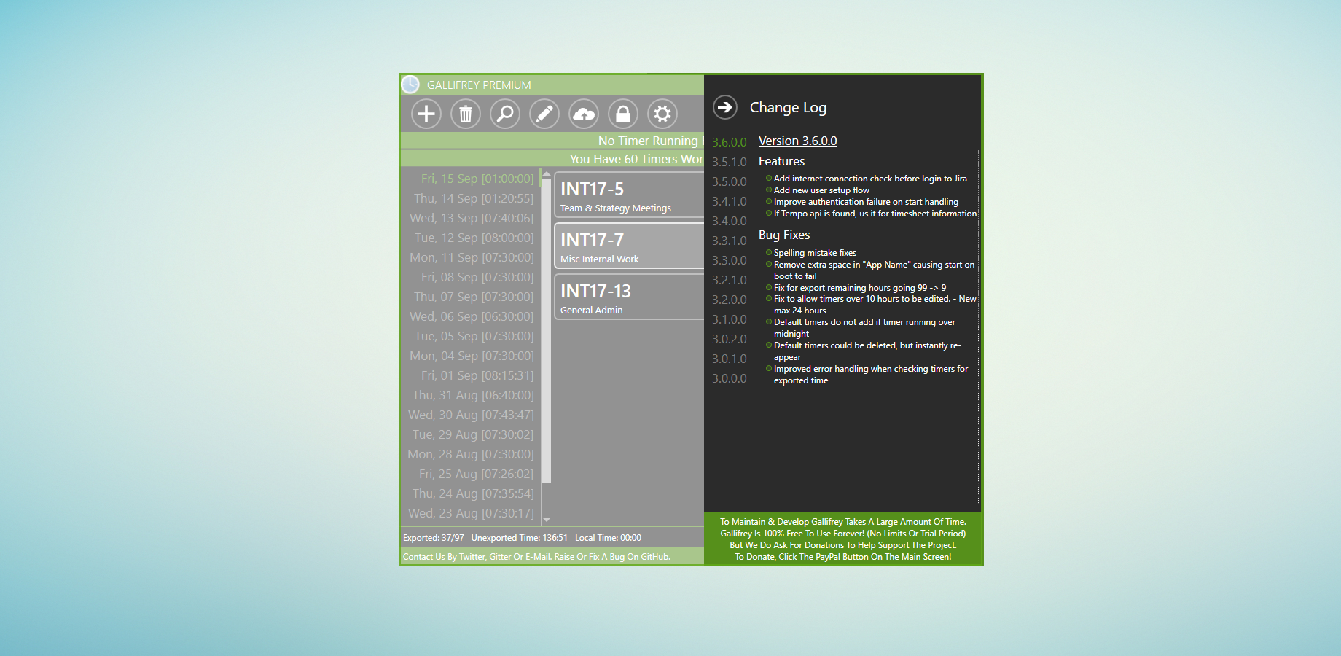Select date Wed, 23 Aug [07:30:17]
Screen dimensions: 1341x656
[470, 513]
